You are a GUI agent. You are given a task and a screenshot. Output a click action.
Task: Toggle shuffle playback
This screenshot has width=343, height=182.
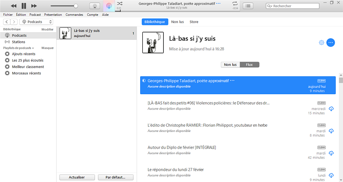pyautogui.click(x=120, y=3)
